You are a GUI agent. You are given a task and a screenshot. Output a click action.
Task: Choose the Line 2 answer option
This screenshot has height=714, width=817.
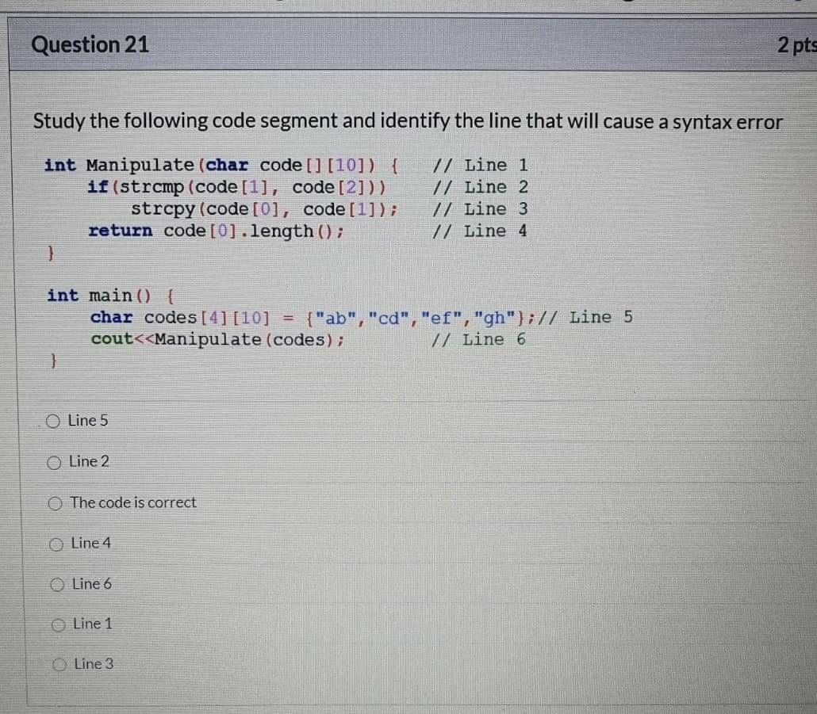pos(54,463)
